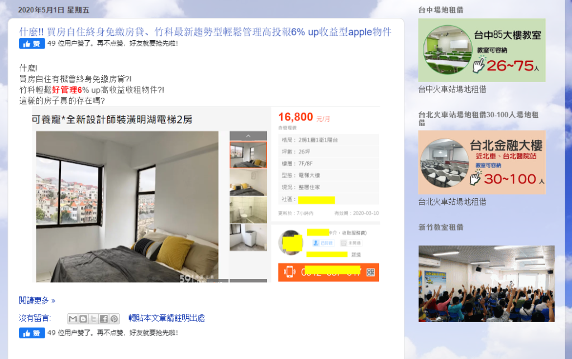Click the bottom Facebook like button
This screenshot has height=359, width=572.
tap(32, 333)
